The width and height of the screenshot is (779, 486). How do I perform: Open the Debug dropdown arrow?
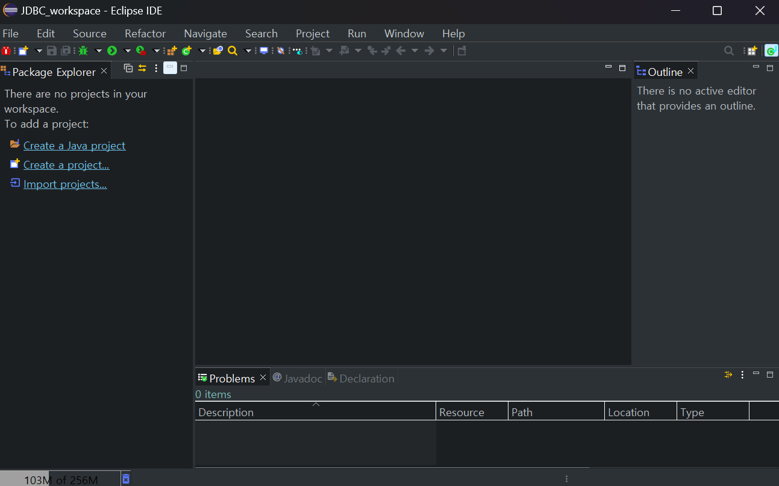click(x=98, y=51)
